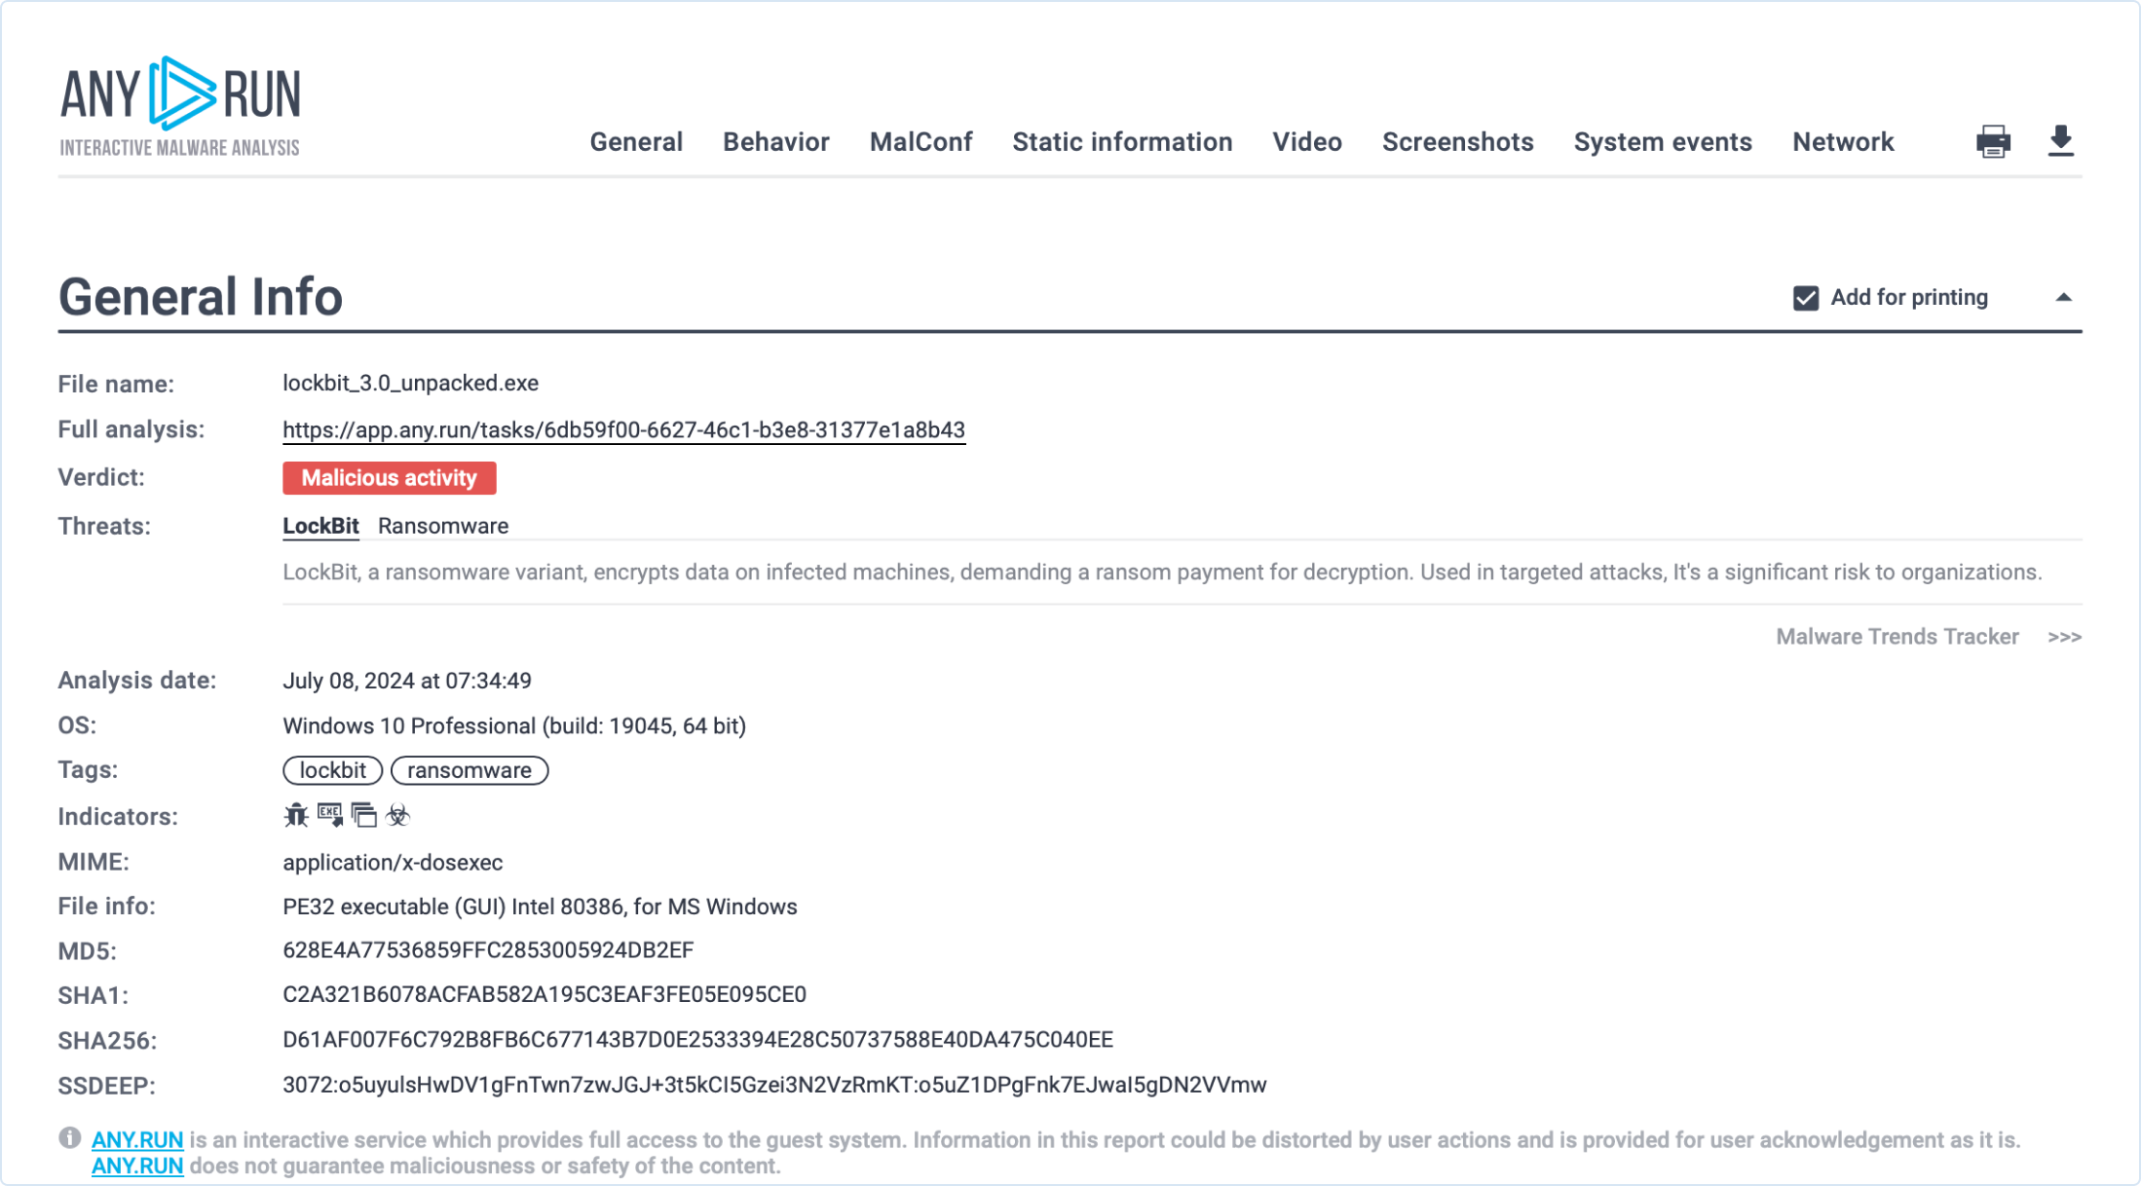Click the download report icon

coord(2060,141)
